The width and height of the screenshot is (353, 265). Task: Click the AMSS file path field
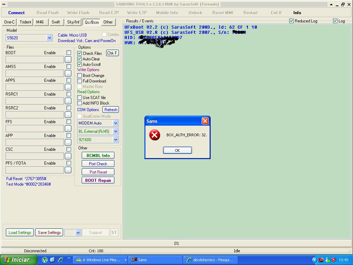pyautogui.click(x=35, y=73)
